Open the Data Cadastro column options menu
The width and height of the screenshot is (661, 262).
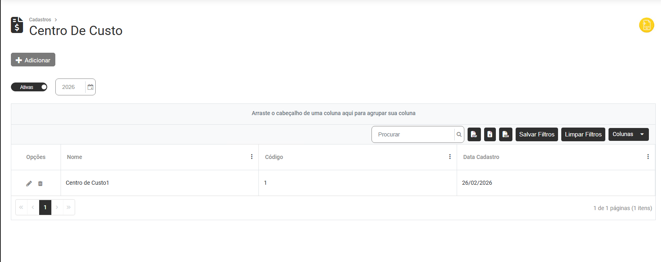click(648, 157)
